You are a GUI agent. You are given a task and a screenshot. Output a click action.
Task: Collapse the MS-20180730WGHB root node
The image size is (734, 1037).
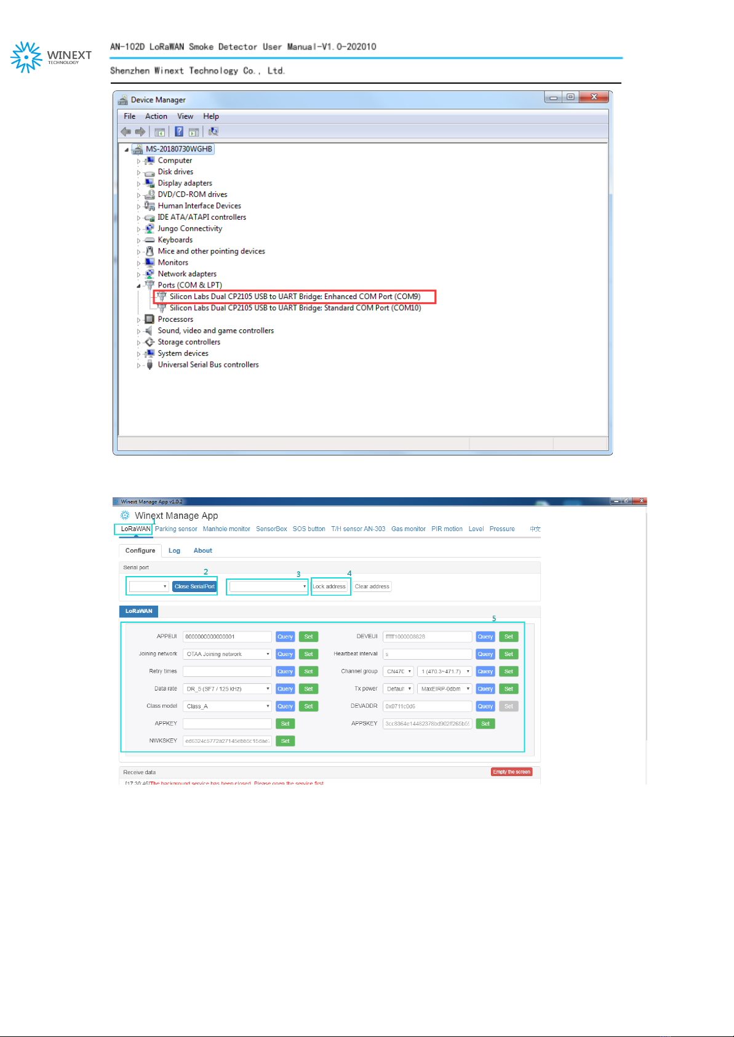[127, 150]
